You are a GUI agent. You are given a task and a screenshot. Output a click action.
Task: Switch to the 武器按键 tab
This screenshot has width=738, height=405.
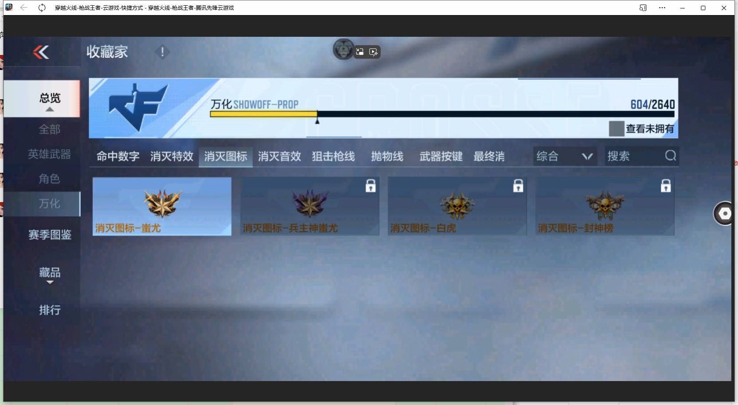coord(441,156)
